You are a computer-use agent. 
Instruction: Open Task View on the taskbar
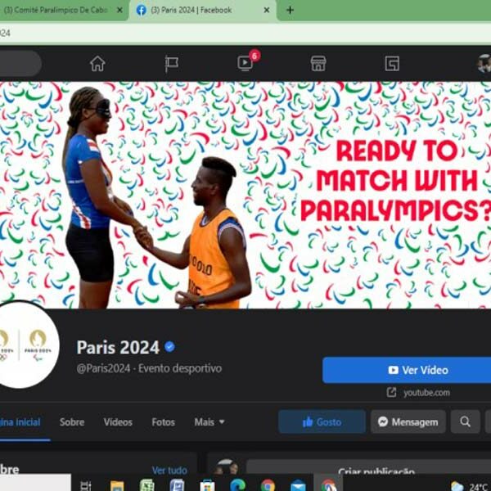coord(85,485)
